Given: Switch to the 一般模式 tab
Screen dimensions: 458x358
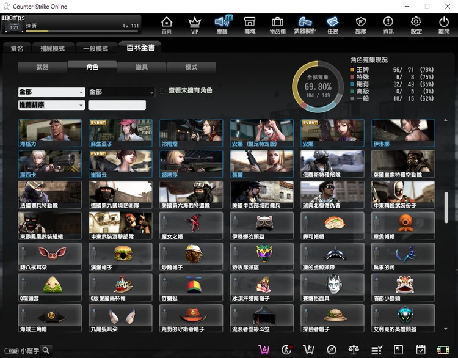Looking at the screenshot, I should tap(96, 48).
